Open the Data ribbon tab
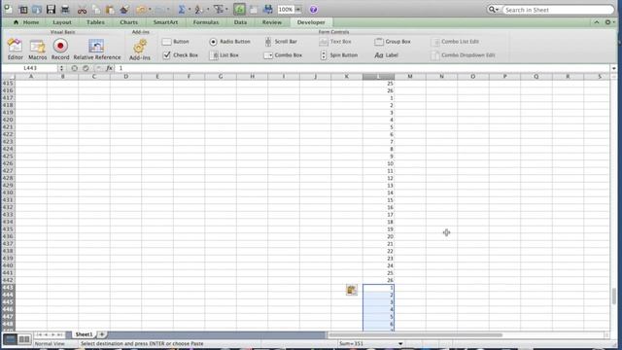This screenshot has height=350, width=622. 240,22
